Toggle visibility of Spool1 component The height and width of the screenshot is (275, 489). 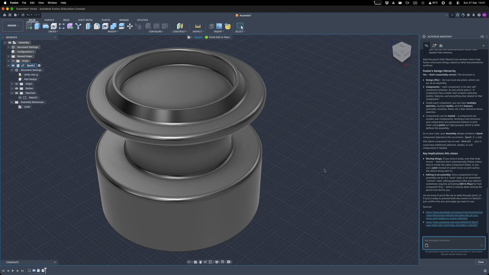[x=13, y=65]
